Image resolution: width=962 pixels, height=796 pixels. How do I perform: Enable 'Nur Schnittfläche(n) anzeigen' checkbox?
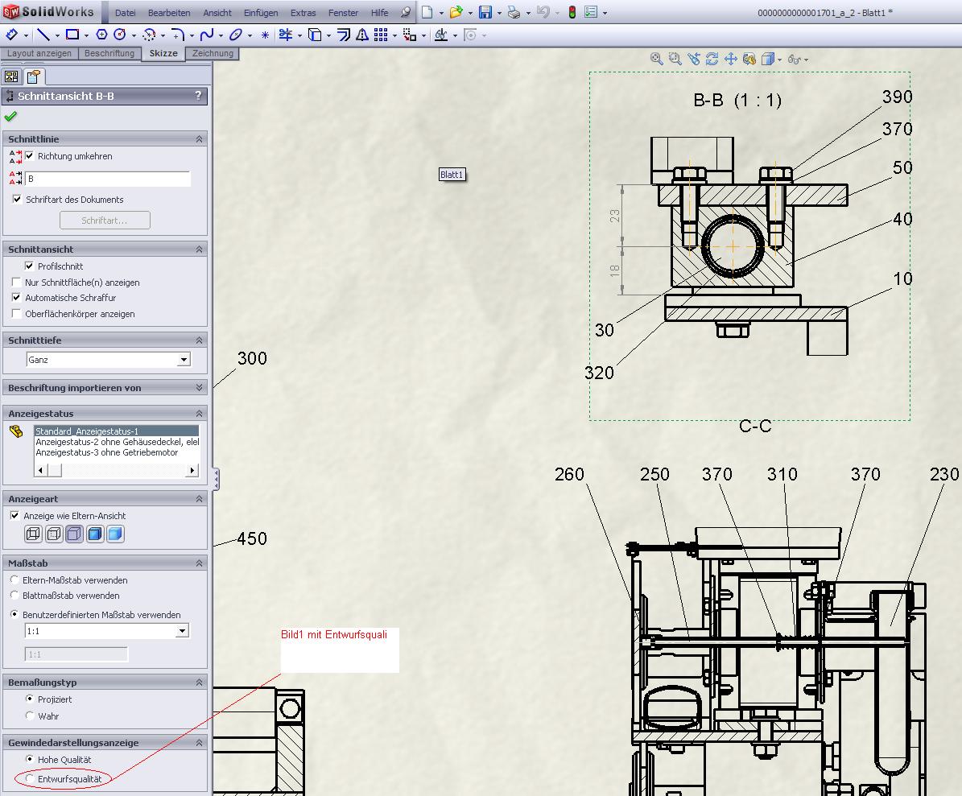click(x=17, y=283)
